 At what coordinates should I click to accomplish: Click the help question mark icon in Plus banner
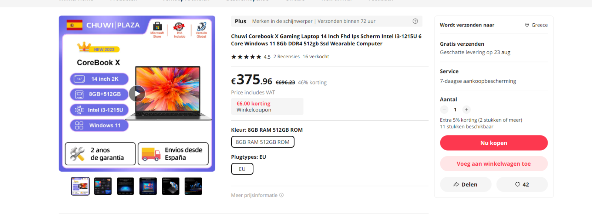pos(415,21)
